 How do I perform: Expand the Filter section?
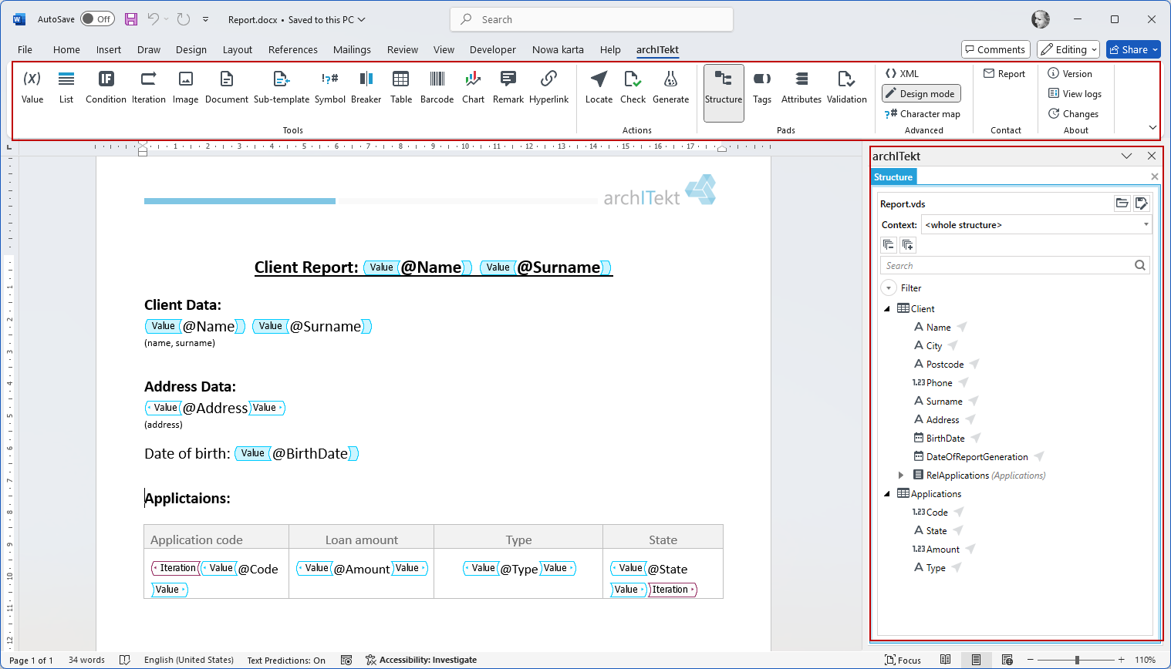[x=889, y=288]
